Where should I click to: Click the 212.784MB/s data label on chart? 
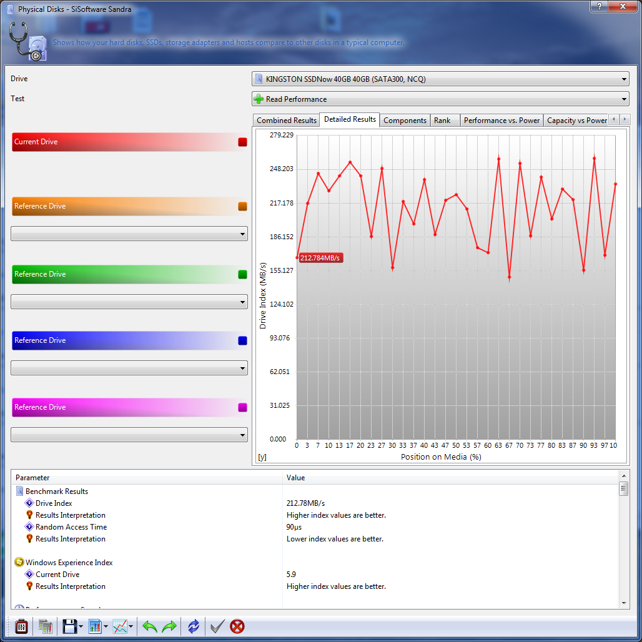[x=320, y=257]
